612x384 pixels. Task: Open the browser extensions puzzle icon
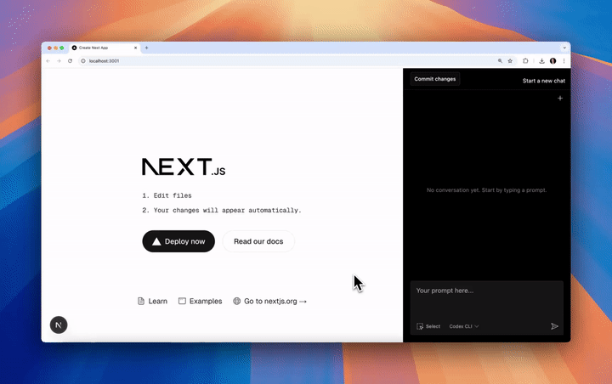[525, 61]
